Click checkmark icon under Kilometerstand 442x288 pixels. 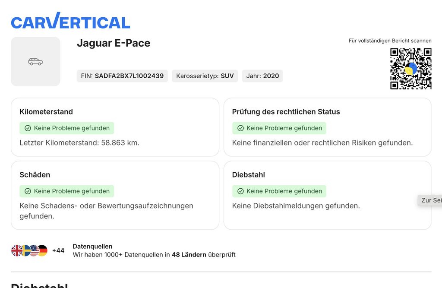point(28,128)
